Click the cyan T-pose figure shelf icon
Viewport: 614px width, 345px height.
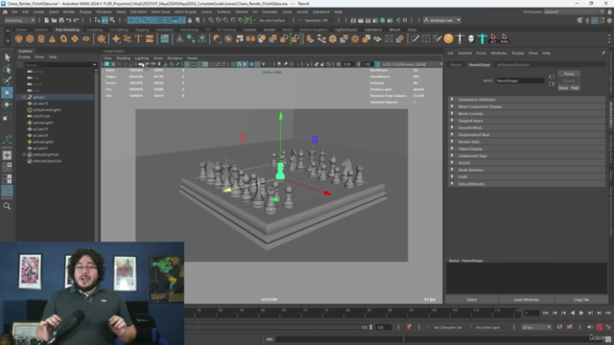coord(483,38)
